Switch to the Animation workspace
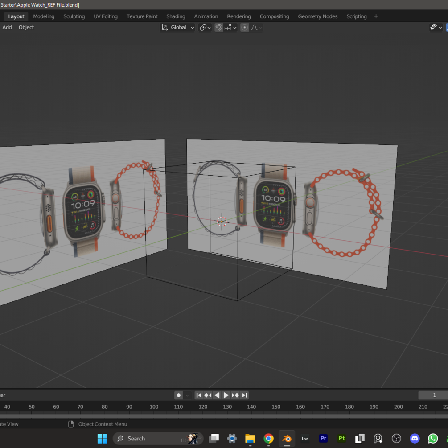Image resolution: width=448 pixels, height=448 pixels. coord(206,16)
